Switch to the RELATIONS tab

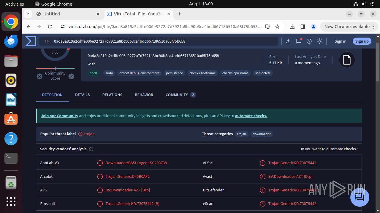[112, 95]
